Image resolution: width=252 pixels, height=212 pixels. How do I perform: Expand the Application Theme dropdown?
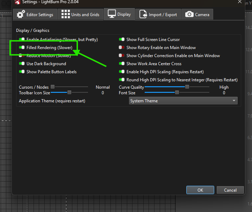183,101
